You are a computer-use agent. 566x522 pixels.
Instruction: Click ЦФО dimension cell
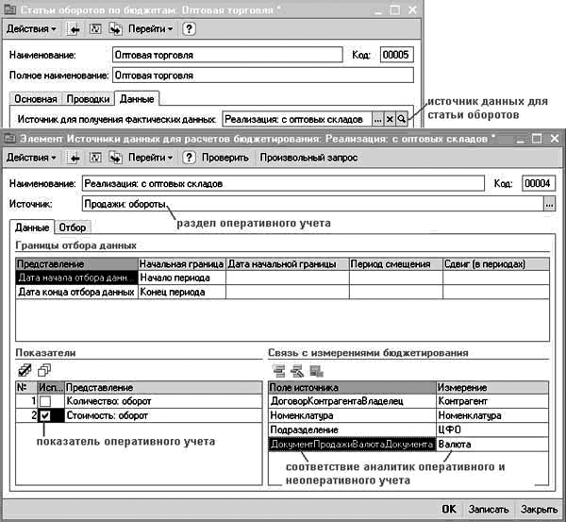492,429
